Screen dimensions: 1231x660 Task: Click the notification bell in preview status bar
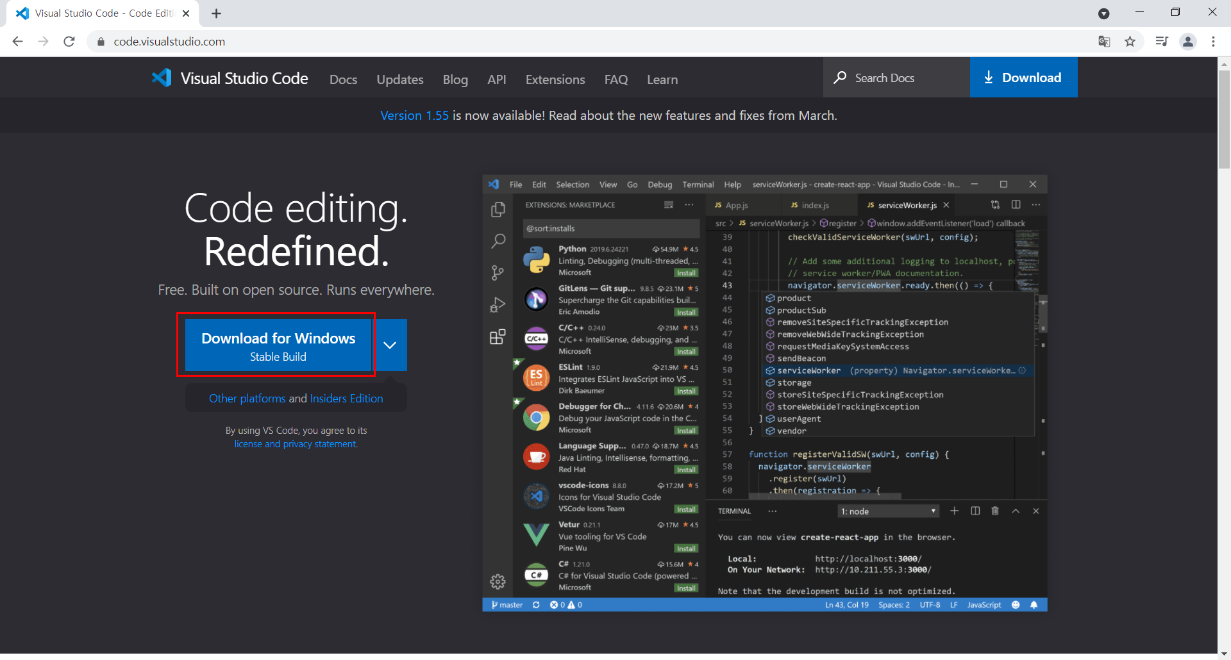[1034, 605]
